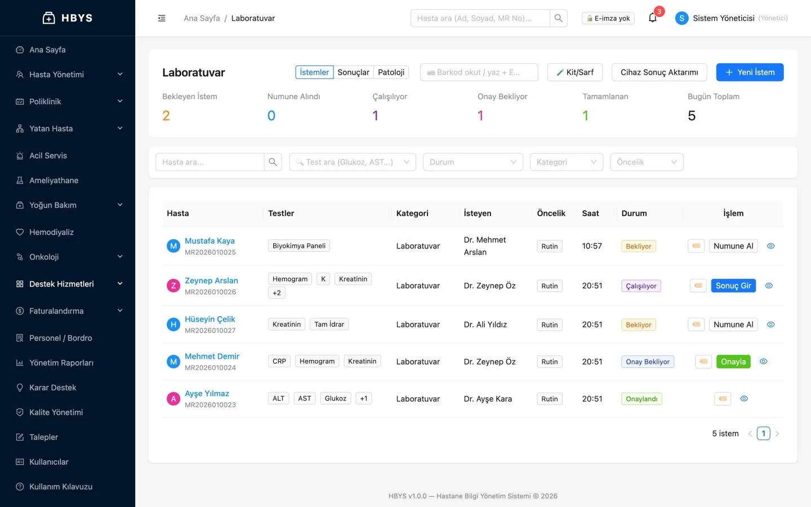Open notifications bell icon
The image size is (811, 507).
[x=653, y=18]
